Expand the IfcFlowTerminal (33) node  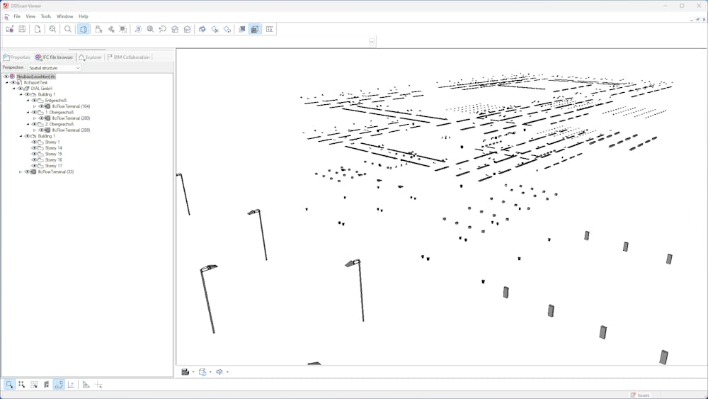(21, 172)
